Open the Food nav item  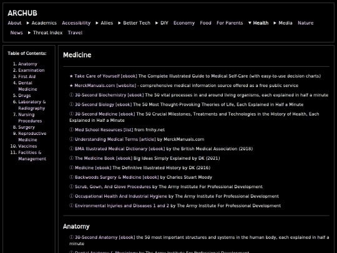coord(205,23)
